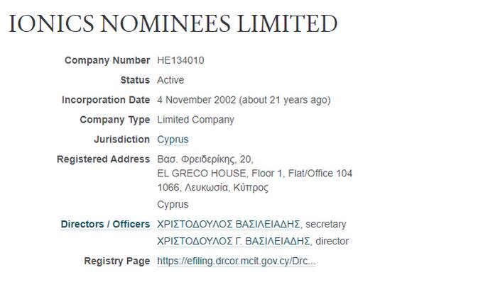Open the Directors / Officers link

click(x=105, y=224)
